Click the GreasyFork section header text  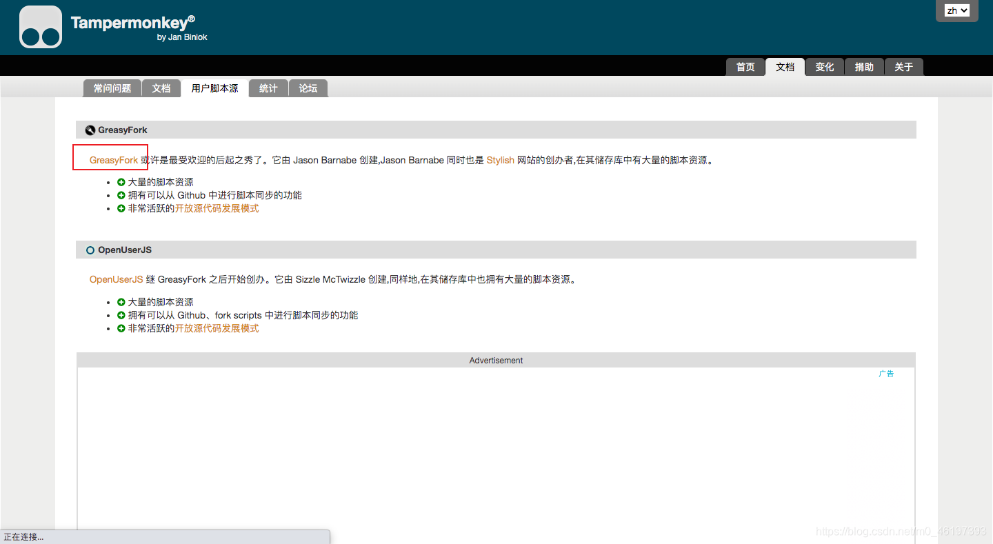pos(123,130)
